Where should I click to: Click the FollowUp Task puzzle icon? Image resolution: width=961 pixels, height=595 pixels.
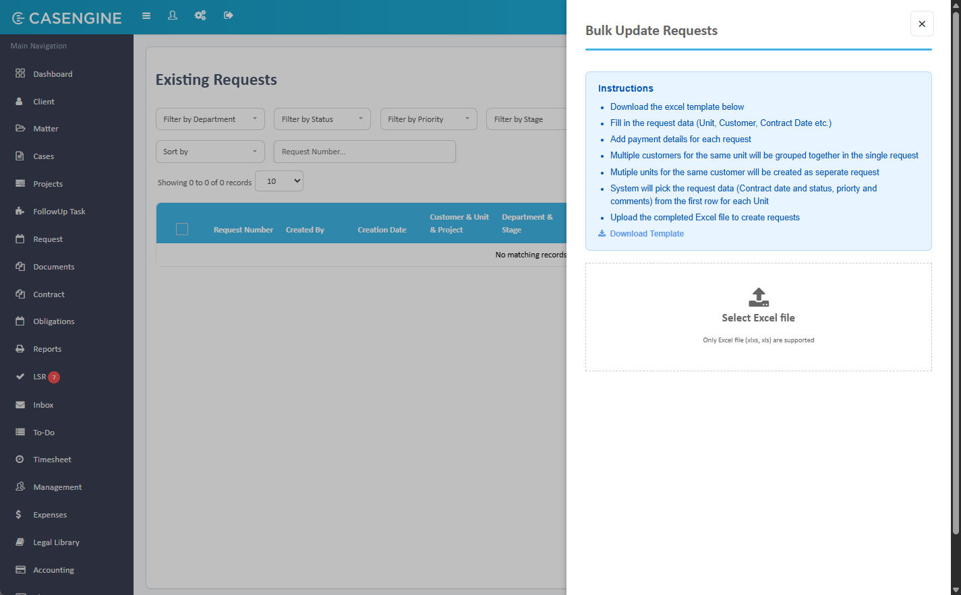(x=20, y=211)
